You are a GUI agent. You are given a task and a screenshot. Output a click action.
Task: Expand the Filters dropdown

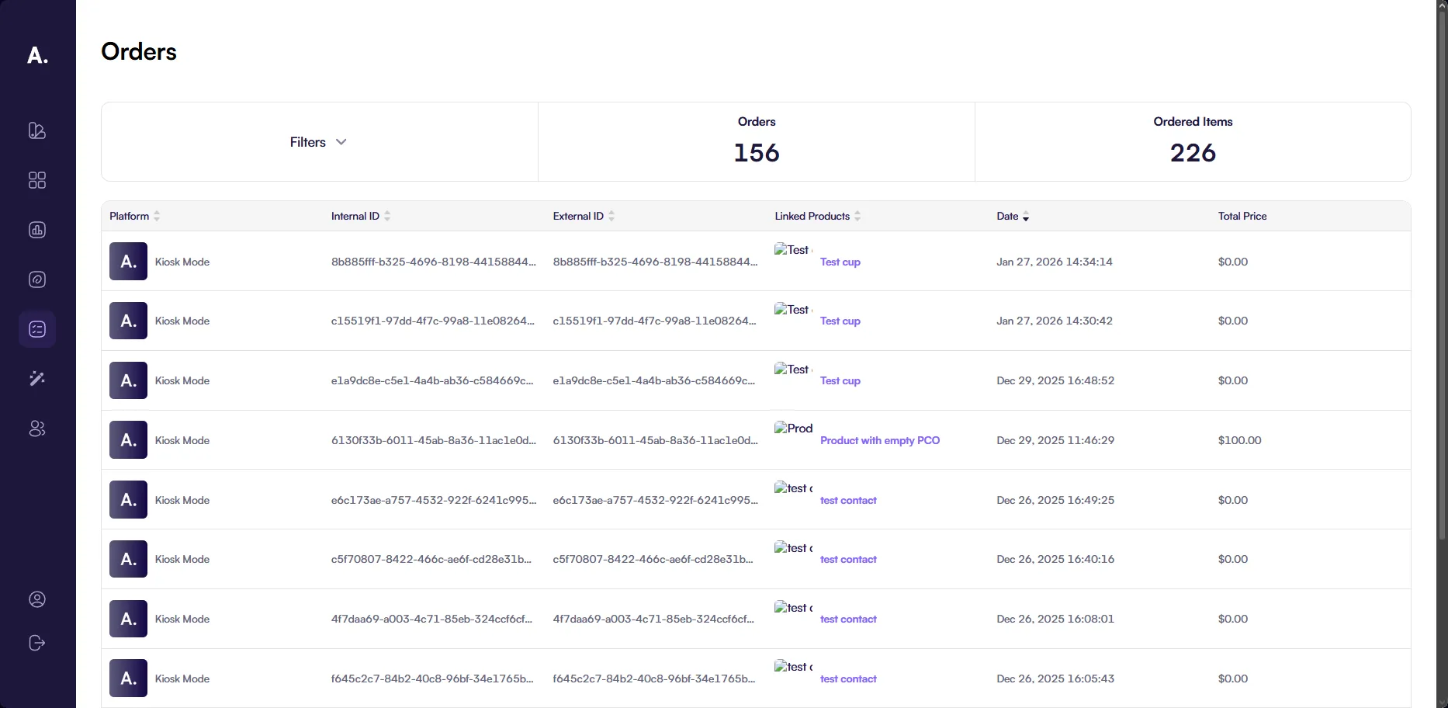point(319,142)
